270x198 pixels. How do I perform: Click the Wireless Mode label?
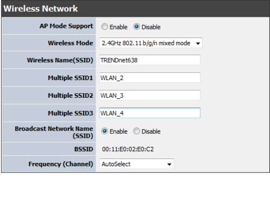(71, 43)
